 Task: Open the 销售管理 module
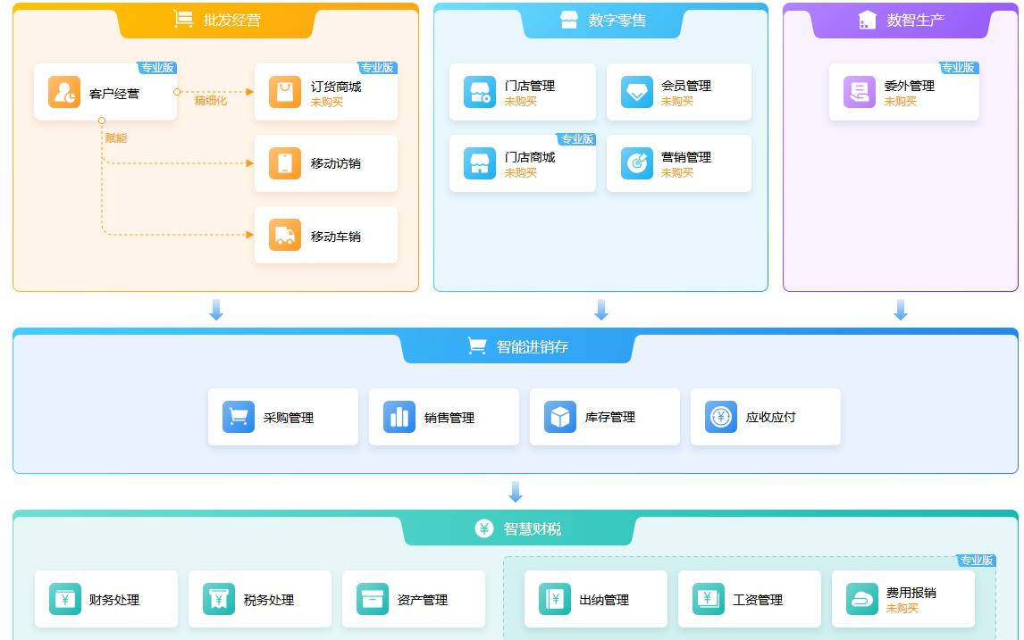point(444,417)
